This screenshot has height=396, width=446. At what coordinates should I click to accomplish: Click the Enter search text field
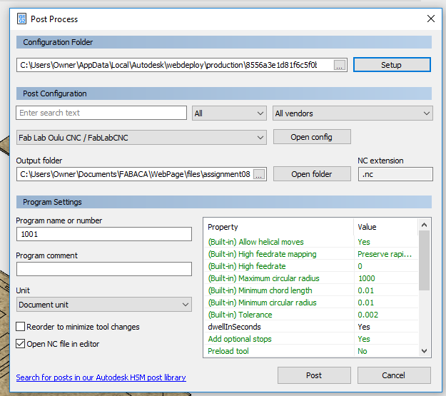pyautogui.click(x=101, y=113)
